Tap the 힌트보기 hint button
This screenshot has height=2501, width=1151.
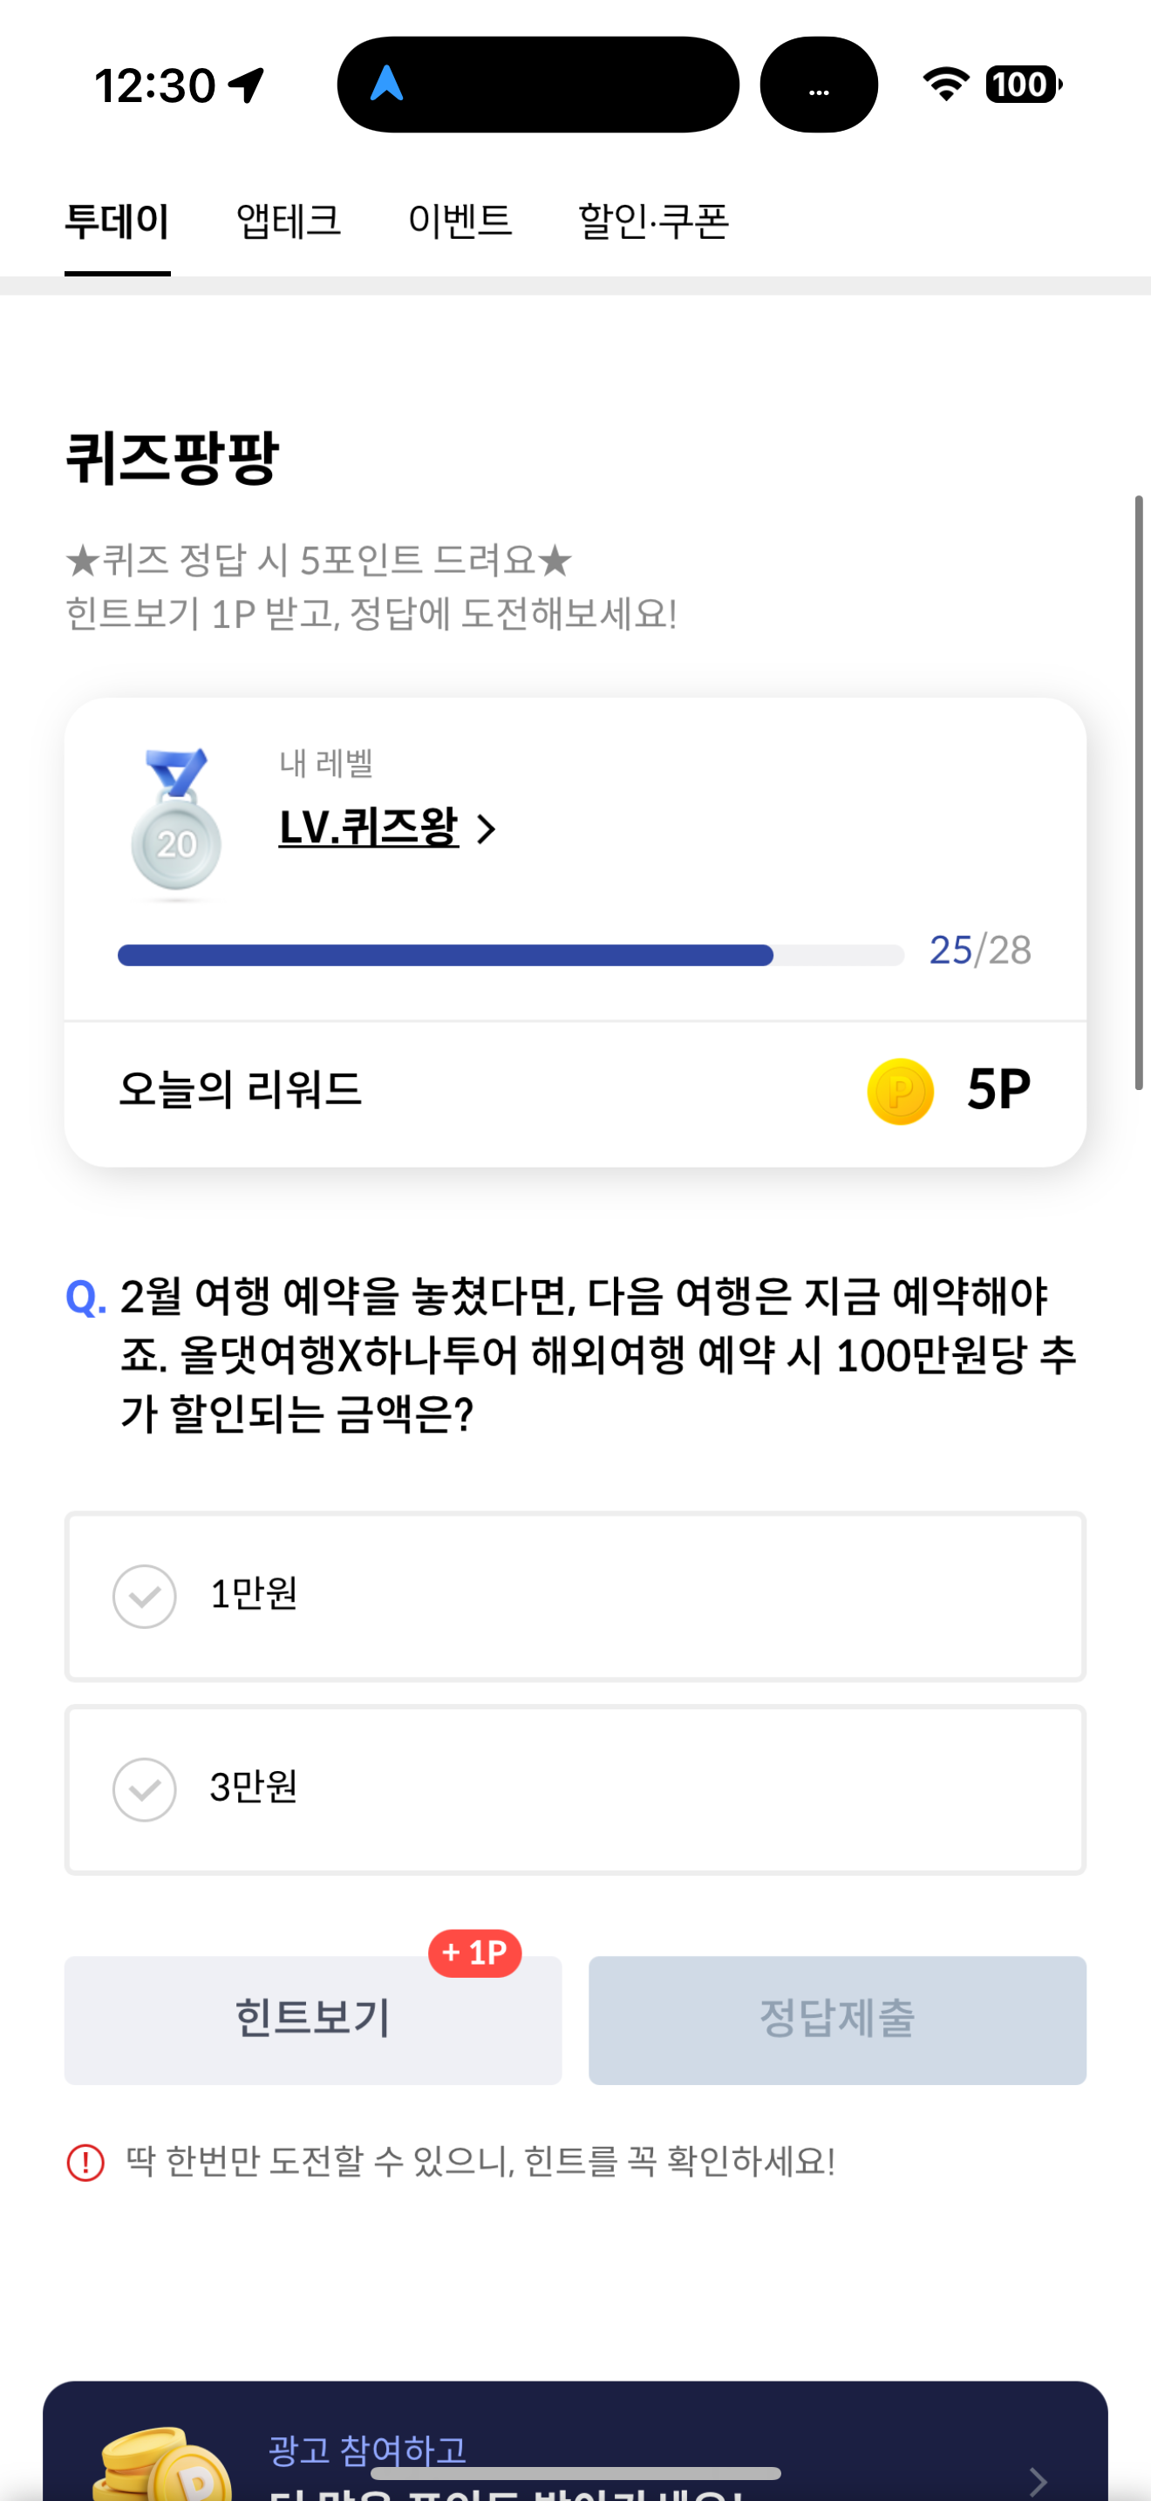tap(312, 2020)
